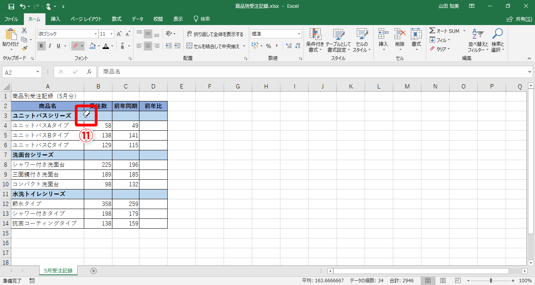Click the オート SUM button

pyautogui.click(x=445, y=31)
